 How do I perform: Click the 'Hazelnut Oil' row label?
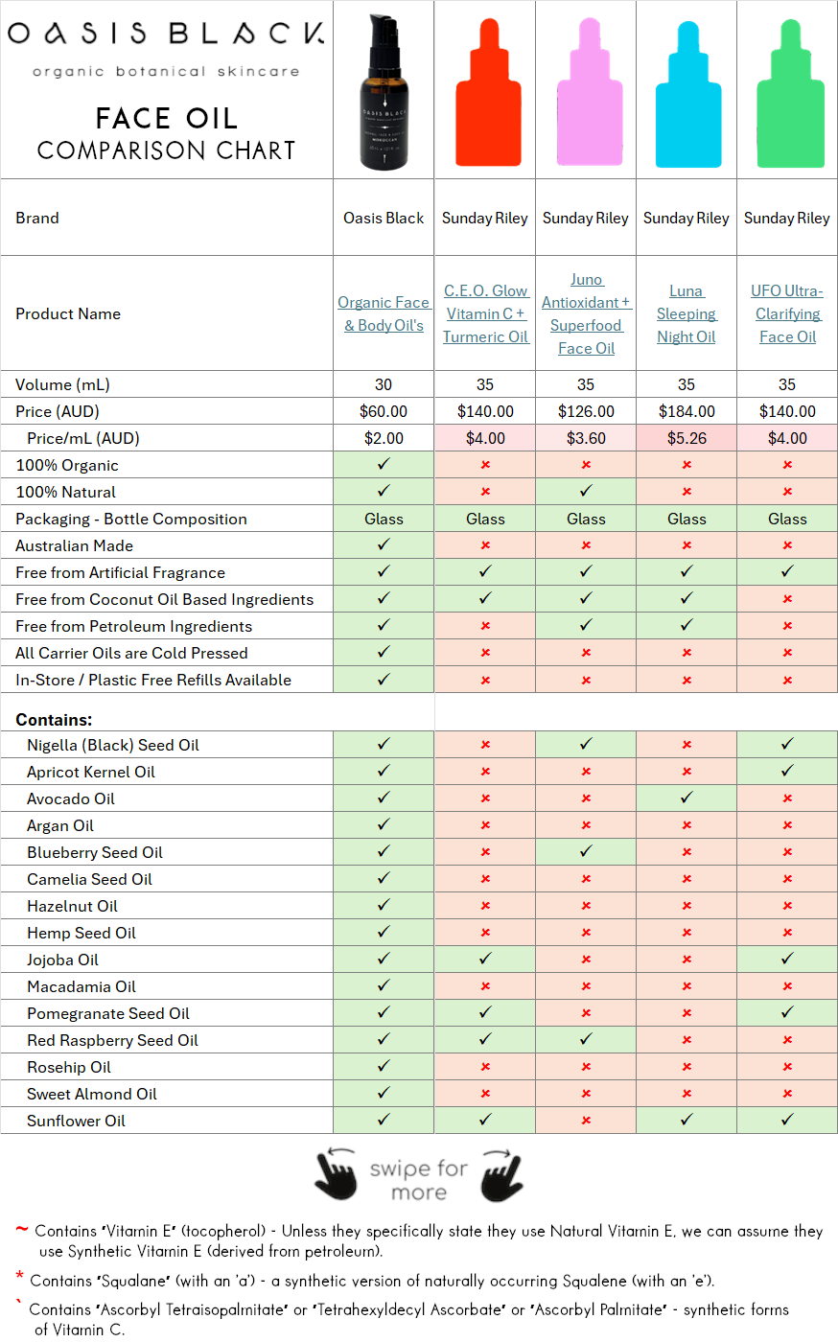coord(72,906)
